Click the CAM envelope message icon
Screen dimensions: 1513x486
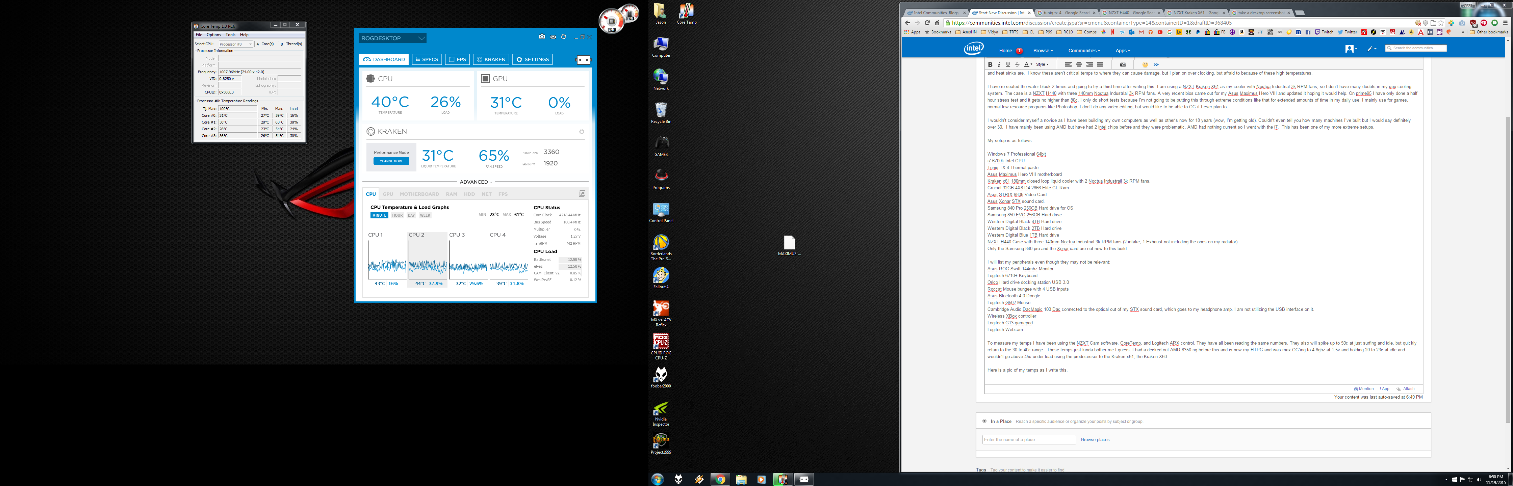[553, 37]
